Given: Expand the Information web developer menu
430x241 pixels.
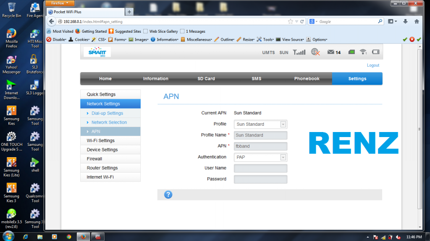Looking at the screenshot, I should pyautogui.click(x=165, y=39).
